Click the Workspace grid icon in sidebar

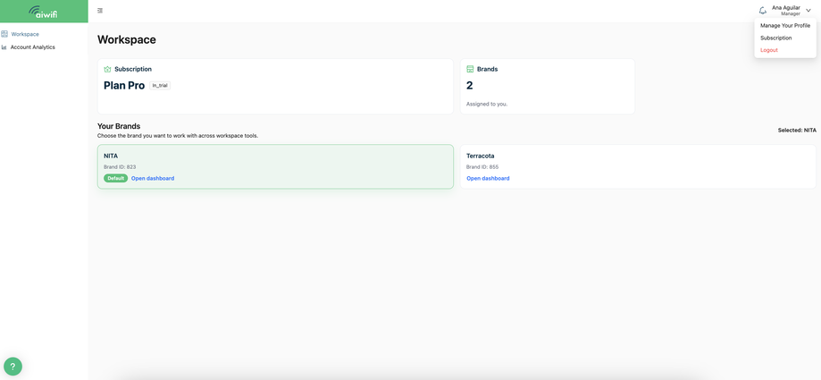tap(4, 34)
